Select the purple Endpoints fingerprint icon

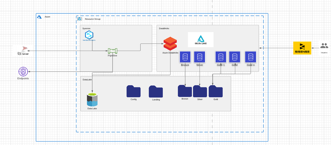tap(23, 71)
